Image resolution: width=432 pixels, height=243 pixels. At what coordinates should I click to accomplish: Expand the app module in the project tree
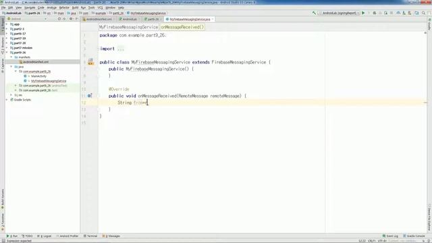click(x=7, y=24)
